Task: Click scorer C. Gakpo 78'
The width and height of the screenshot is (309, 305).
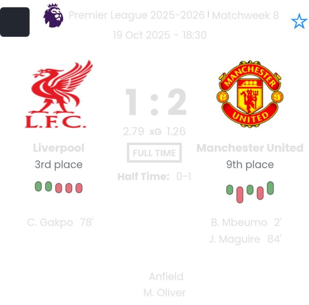Action: pos(60,222)
